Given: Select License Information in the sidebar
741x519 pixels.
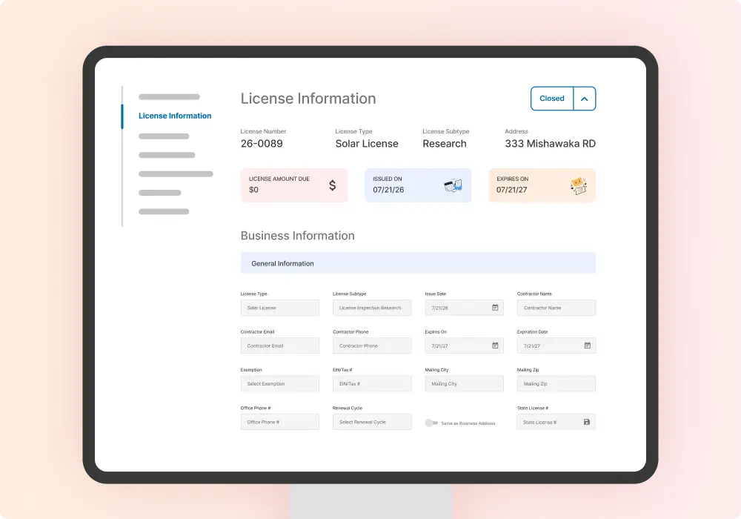Looking at the screenshot, I should click(175, 116).
